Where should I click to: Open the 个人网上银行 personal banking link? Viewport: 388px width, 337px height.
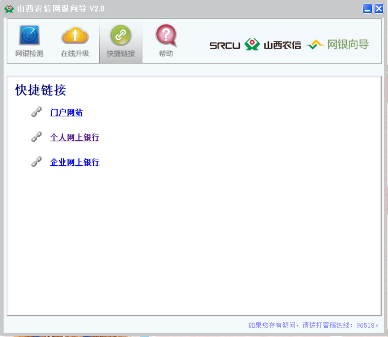[74, 137]
